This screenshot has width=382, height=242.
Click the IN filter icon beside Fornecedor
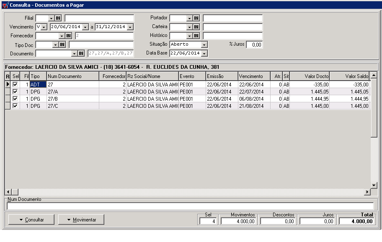(69, 36)
